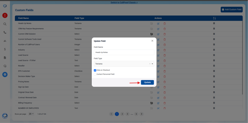The height and width of the screenshot is (123, 248).
Task: Uncheck the Hide on Checkout checkbox
Action: tap(95, 70)
